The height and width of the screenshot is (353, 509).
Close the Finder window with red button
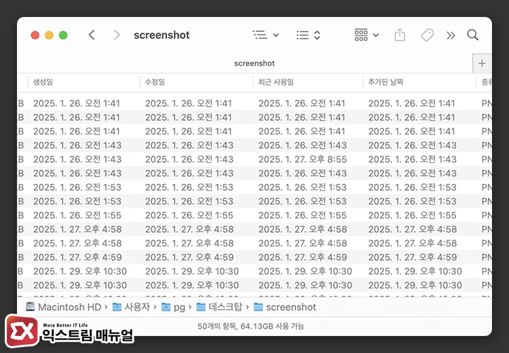click(x=35, y=35)
